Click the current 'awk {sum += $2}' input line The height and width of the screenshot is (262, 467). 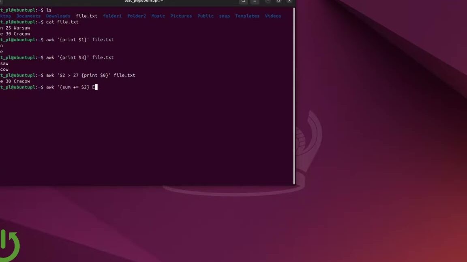tap(69, 87)
